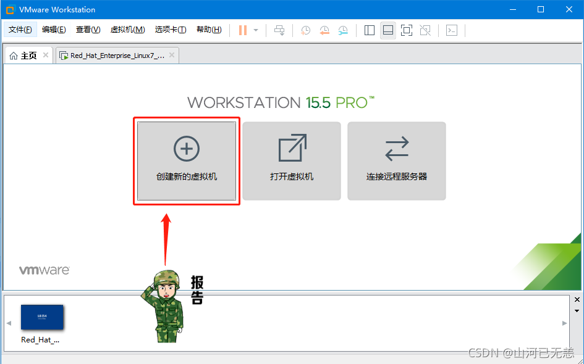Click the 打开虚拟机 button

coord(292,161)
